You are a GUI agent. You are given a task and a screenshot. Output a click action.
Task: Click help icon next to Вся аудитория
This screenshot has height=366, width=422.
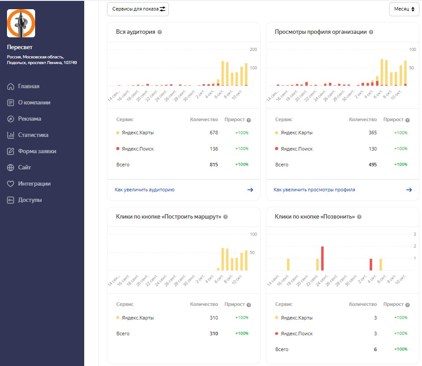pos(160,32)
